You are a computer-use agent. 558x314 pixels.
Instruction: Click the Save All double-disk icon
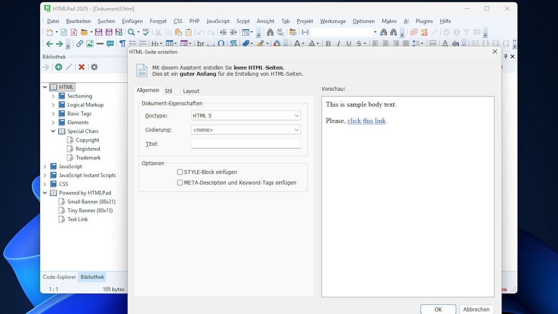tap(109, 32)
